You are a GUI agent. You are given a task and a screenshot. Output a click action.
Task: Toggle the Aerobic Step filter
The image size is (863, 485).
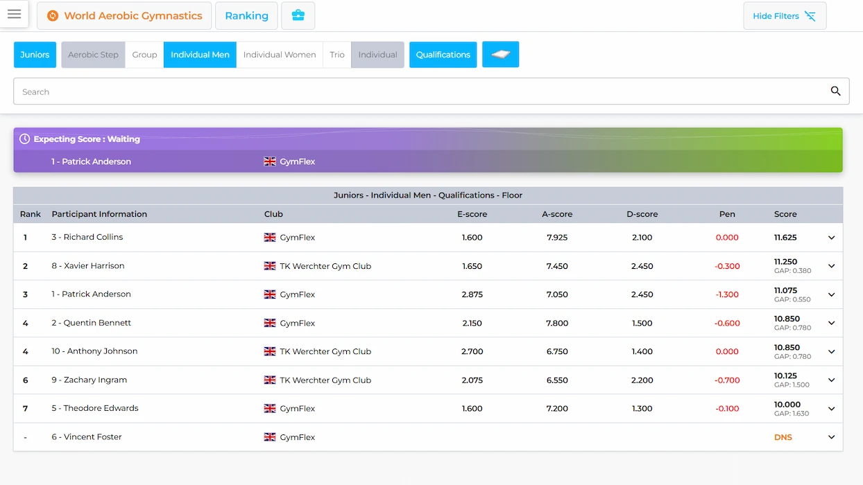point(93,55)
